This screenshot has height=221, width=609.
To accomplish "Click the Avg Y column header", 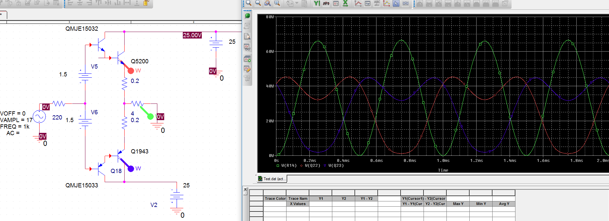I will pos(504,204).
